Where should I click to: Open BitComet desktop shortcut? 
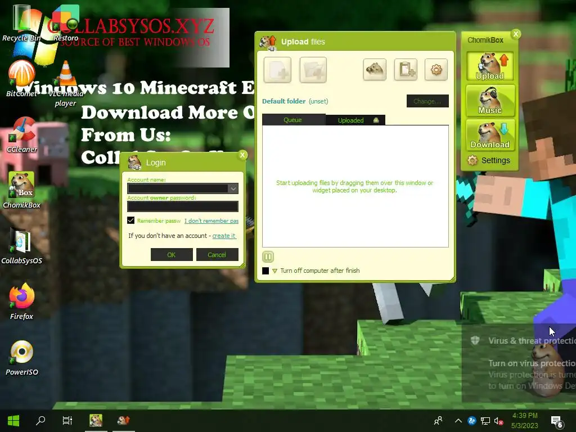click(22, 79)
